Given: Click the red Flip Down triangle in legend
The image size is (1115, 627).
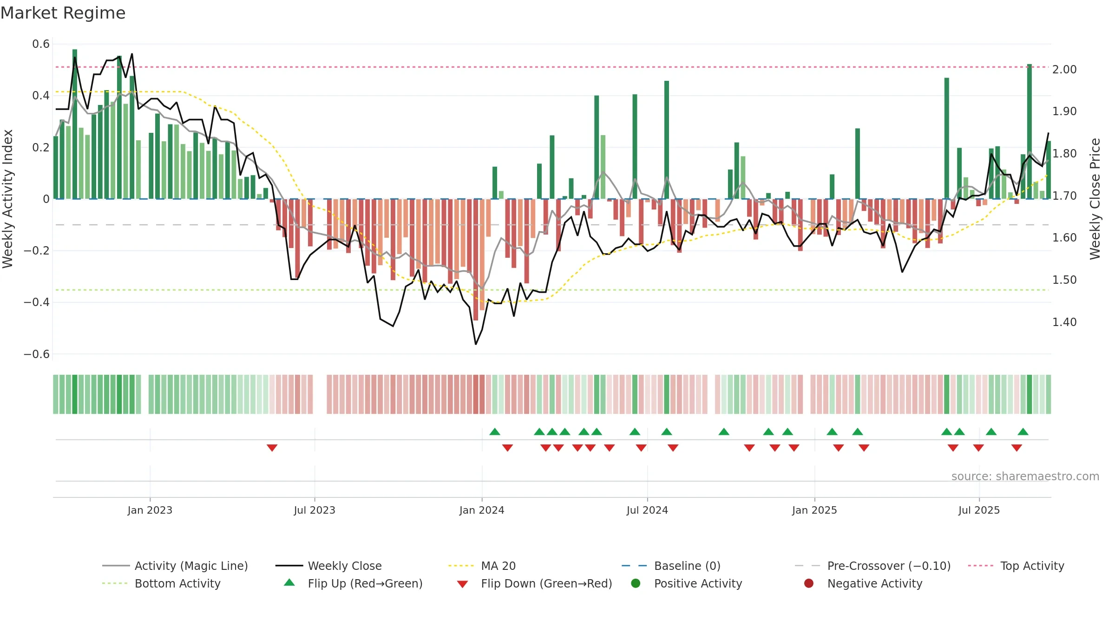Looking at the screenshot, I should click(x=462, y=584).
